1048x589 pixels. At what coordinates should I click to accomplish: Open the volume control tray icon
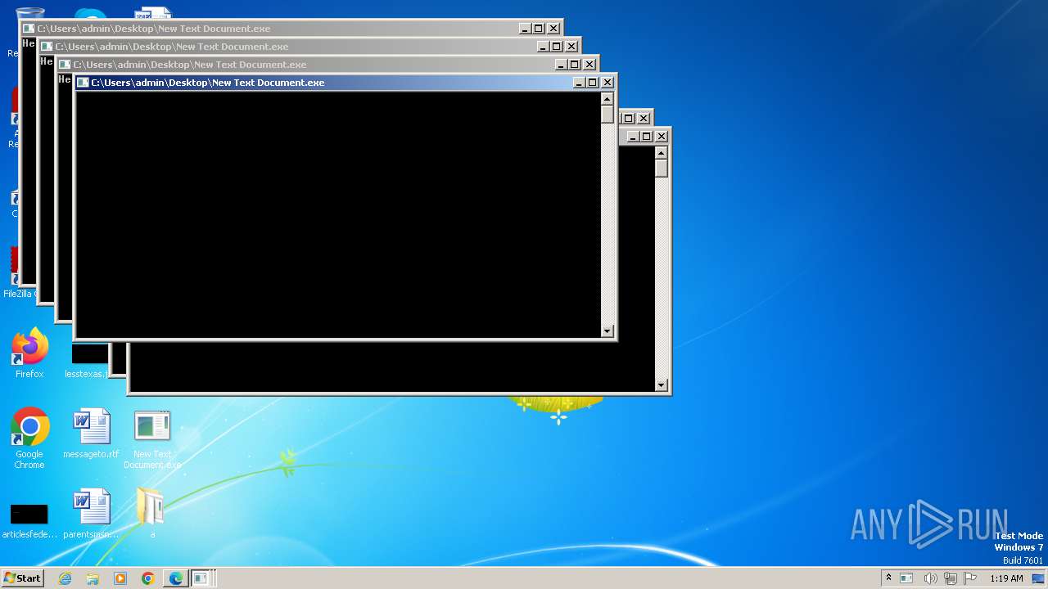coord(930,578)
